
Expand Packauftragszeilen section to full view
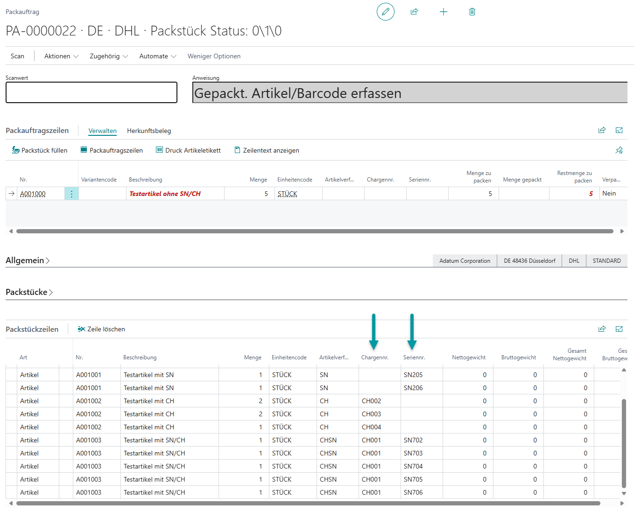click(619, 130)
